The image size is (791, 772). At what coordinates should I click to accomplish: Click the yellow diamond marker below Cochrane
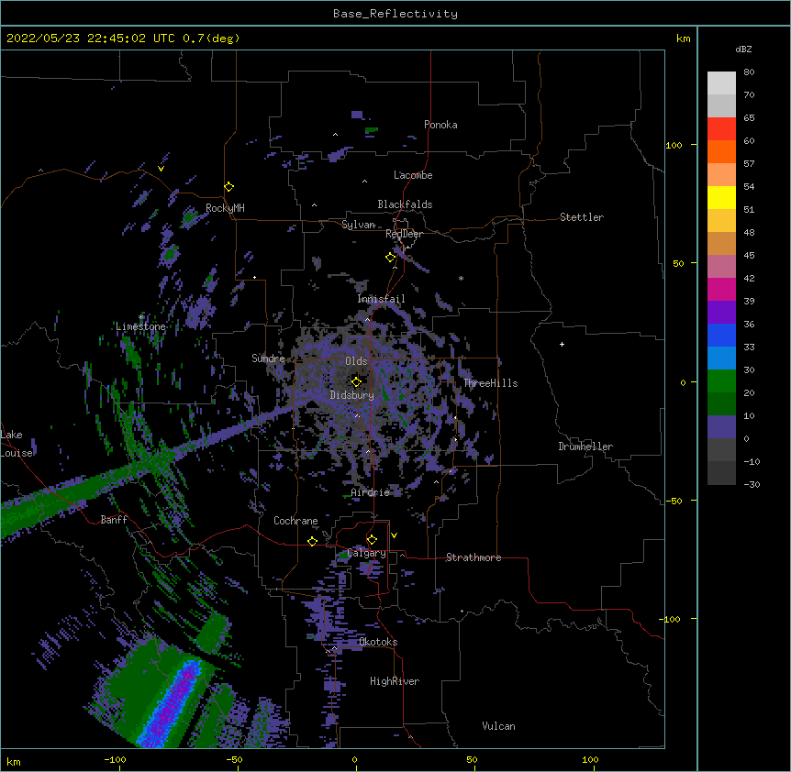pos(312,541)
